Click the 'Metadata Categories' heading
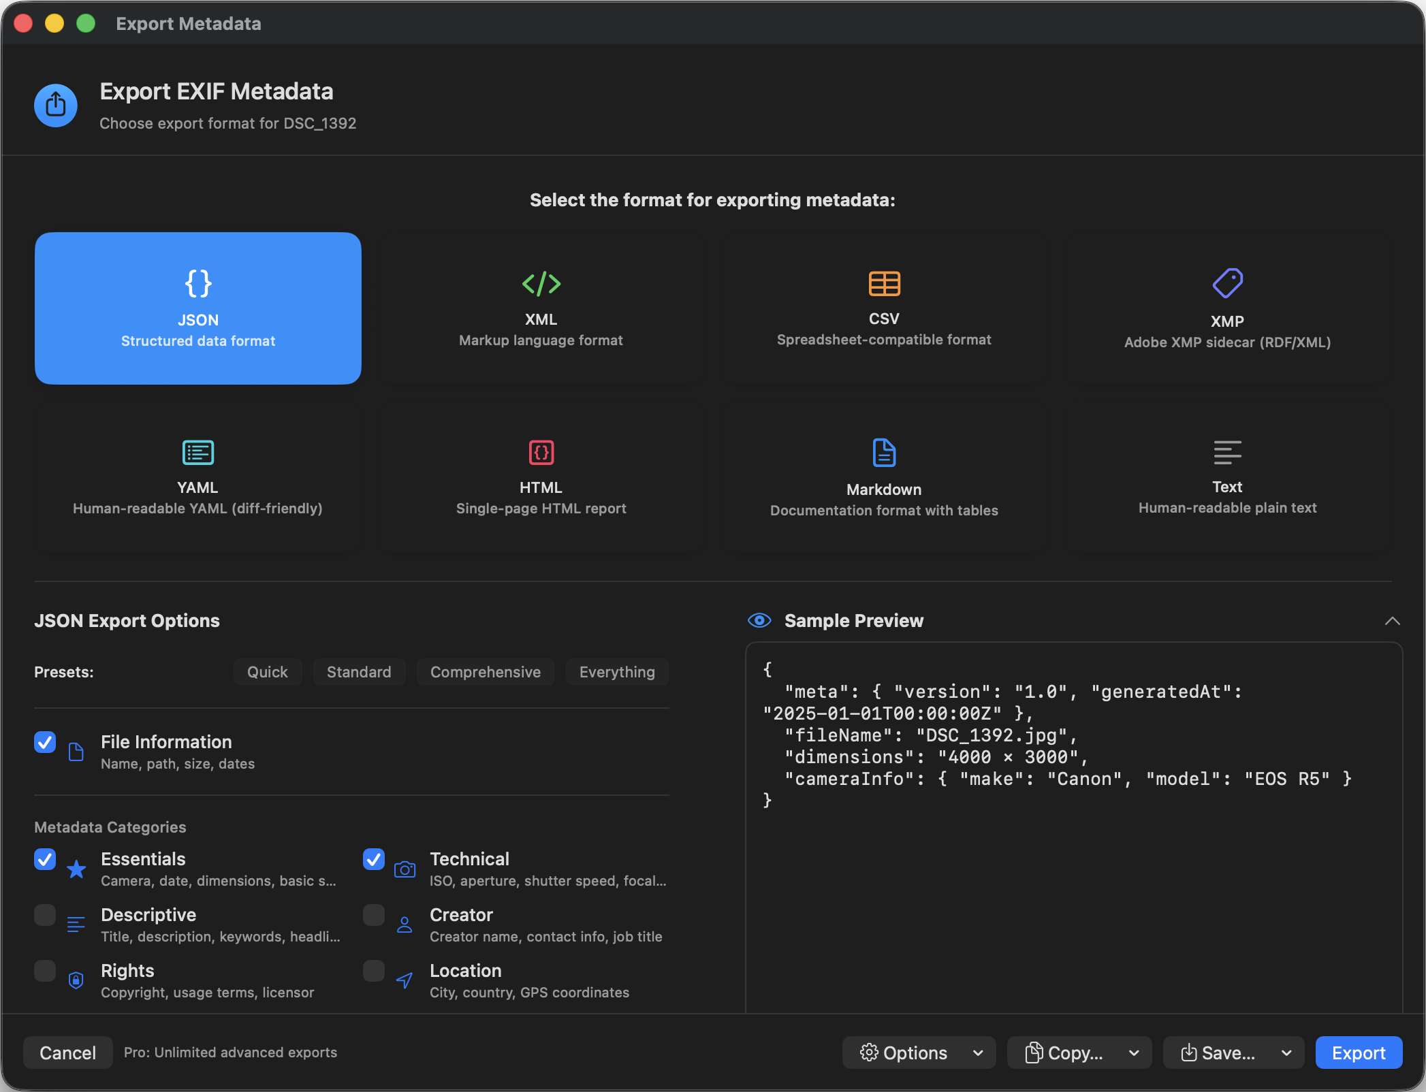 click(x=110, y=827)
